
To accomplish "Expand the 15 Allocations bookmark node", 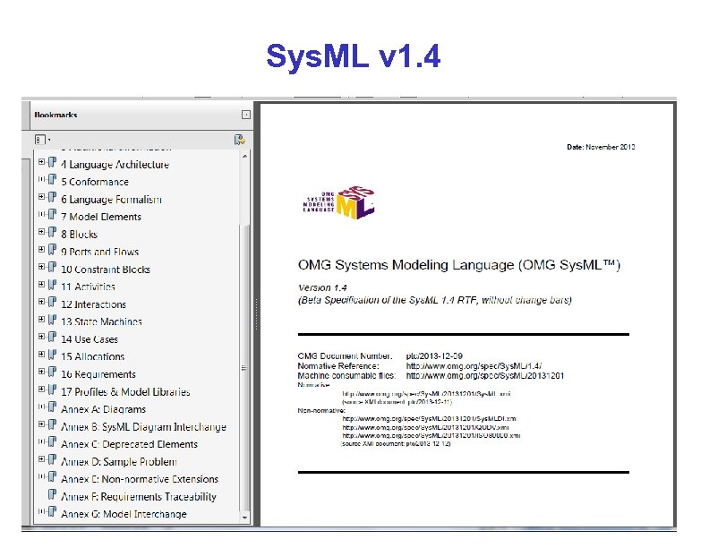I will (41, 355).
